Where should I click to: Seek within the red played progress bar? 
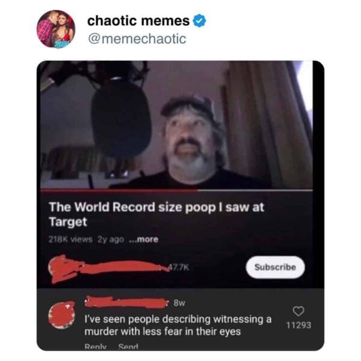point(119,190)
